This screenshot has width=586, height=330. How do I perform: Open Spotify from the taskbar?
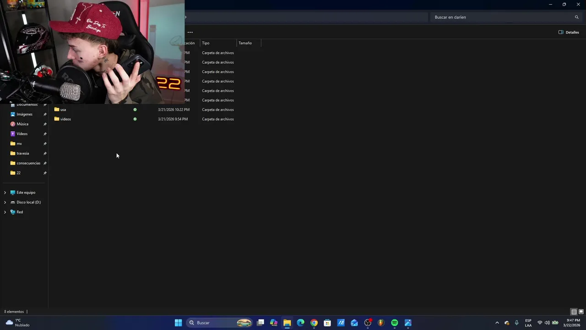[395, 323]
